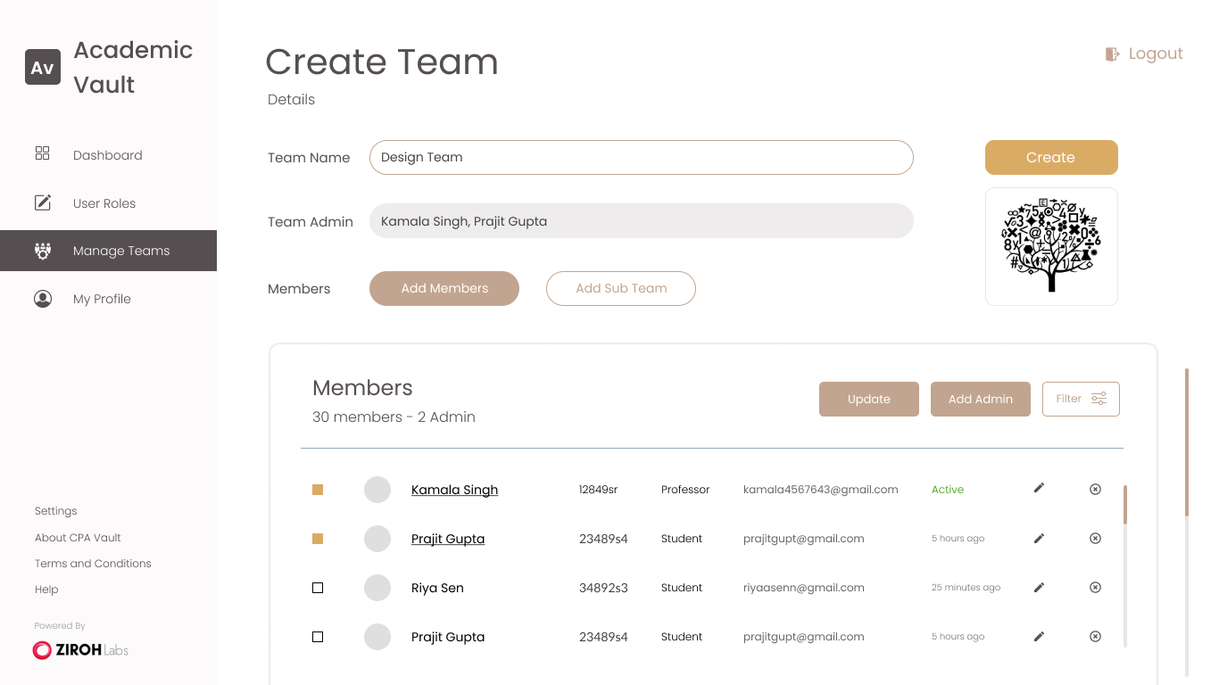Click the Dashboard grid icon
The width and height of the screenshot is (1219, 685).
(43, 153)
